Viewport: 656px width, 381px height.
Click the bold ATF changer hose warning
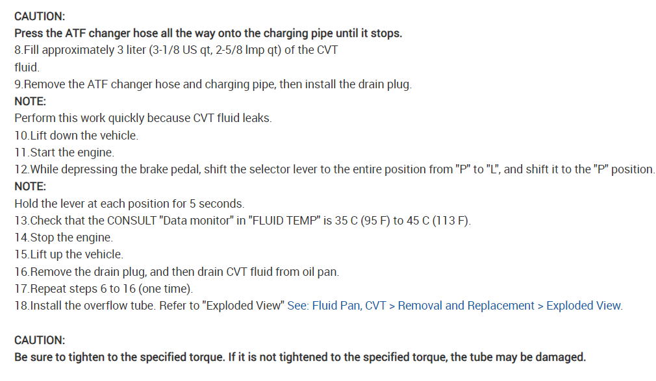(208, 33)
